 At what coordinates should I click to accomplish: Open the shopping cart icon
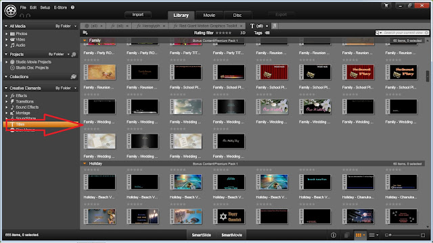click(x=386, y=6)
